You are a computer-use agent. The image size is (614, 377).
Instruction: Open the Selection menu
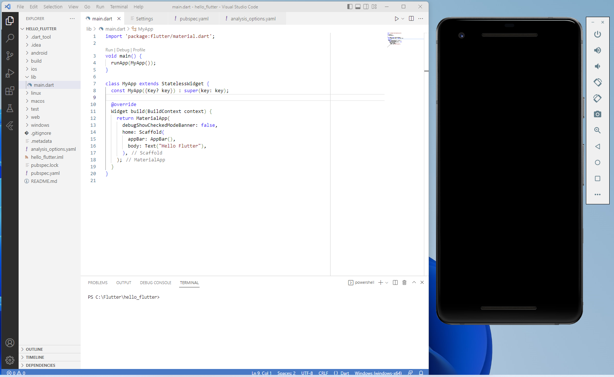[x=53, y=7]
